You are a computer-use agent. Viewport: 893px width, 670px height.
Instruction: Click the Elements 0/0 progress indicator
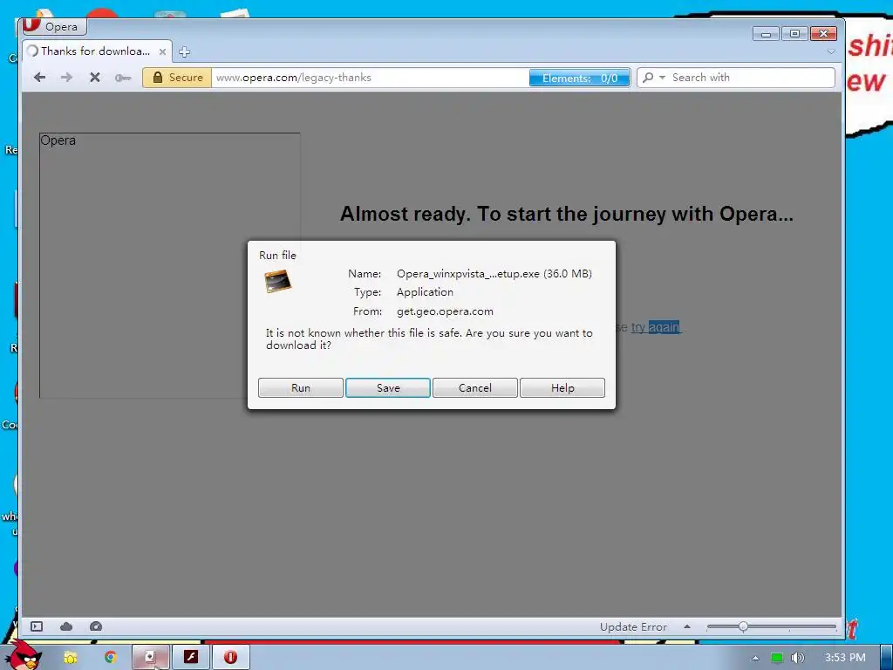click(579, 78)
